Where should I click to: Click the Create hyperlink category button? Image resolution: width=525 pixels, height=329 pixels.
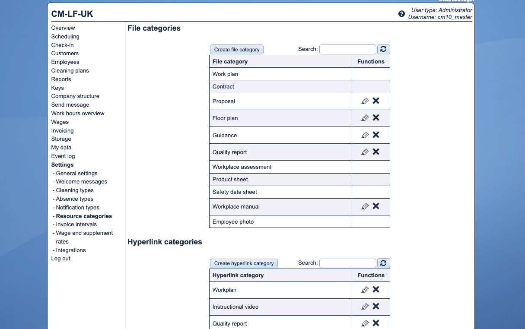(244, 263)
